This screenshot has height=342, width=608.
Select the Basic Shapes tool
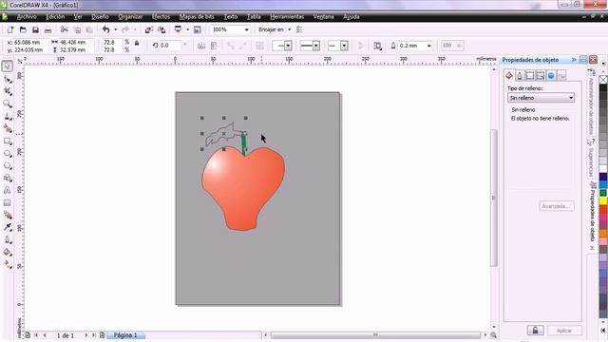pos(7,178)
